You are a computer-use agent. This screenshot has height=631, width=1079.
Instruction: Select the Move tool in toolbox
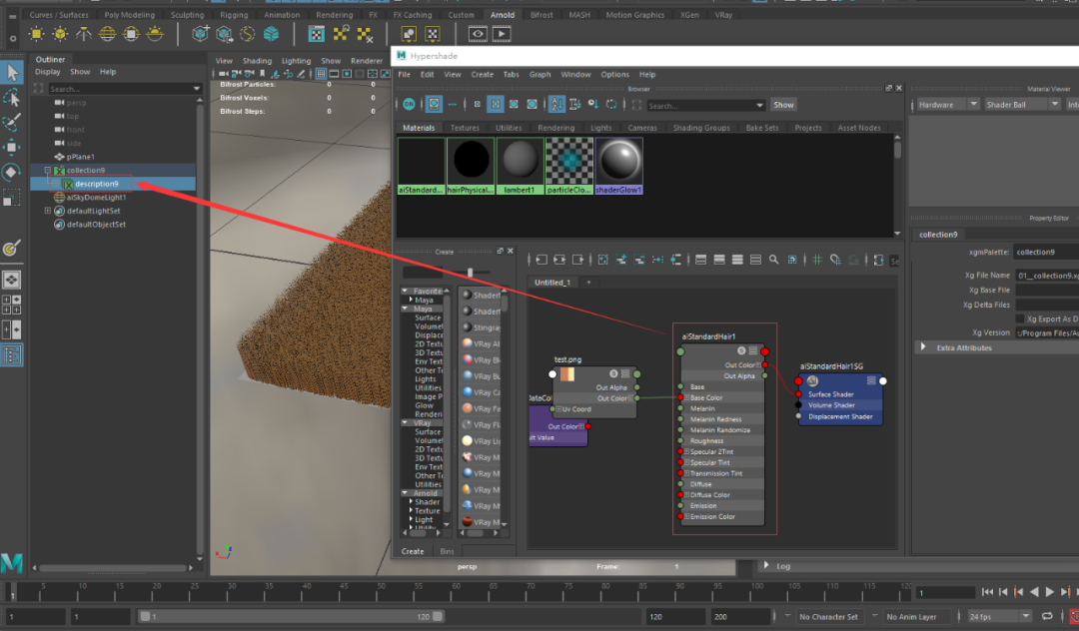12,147
